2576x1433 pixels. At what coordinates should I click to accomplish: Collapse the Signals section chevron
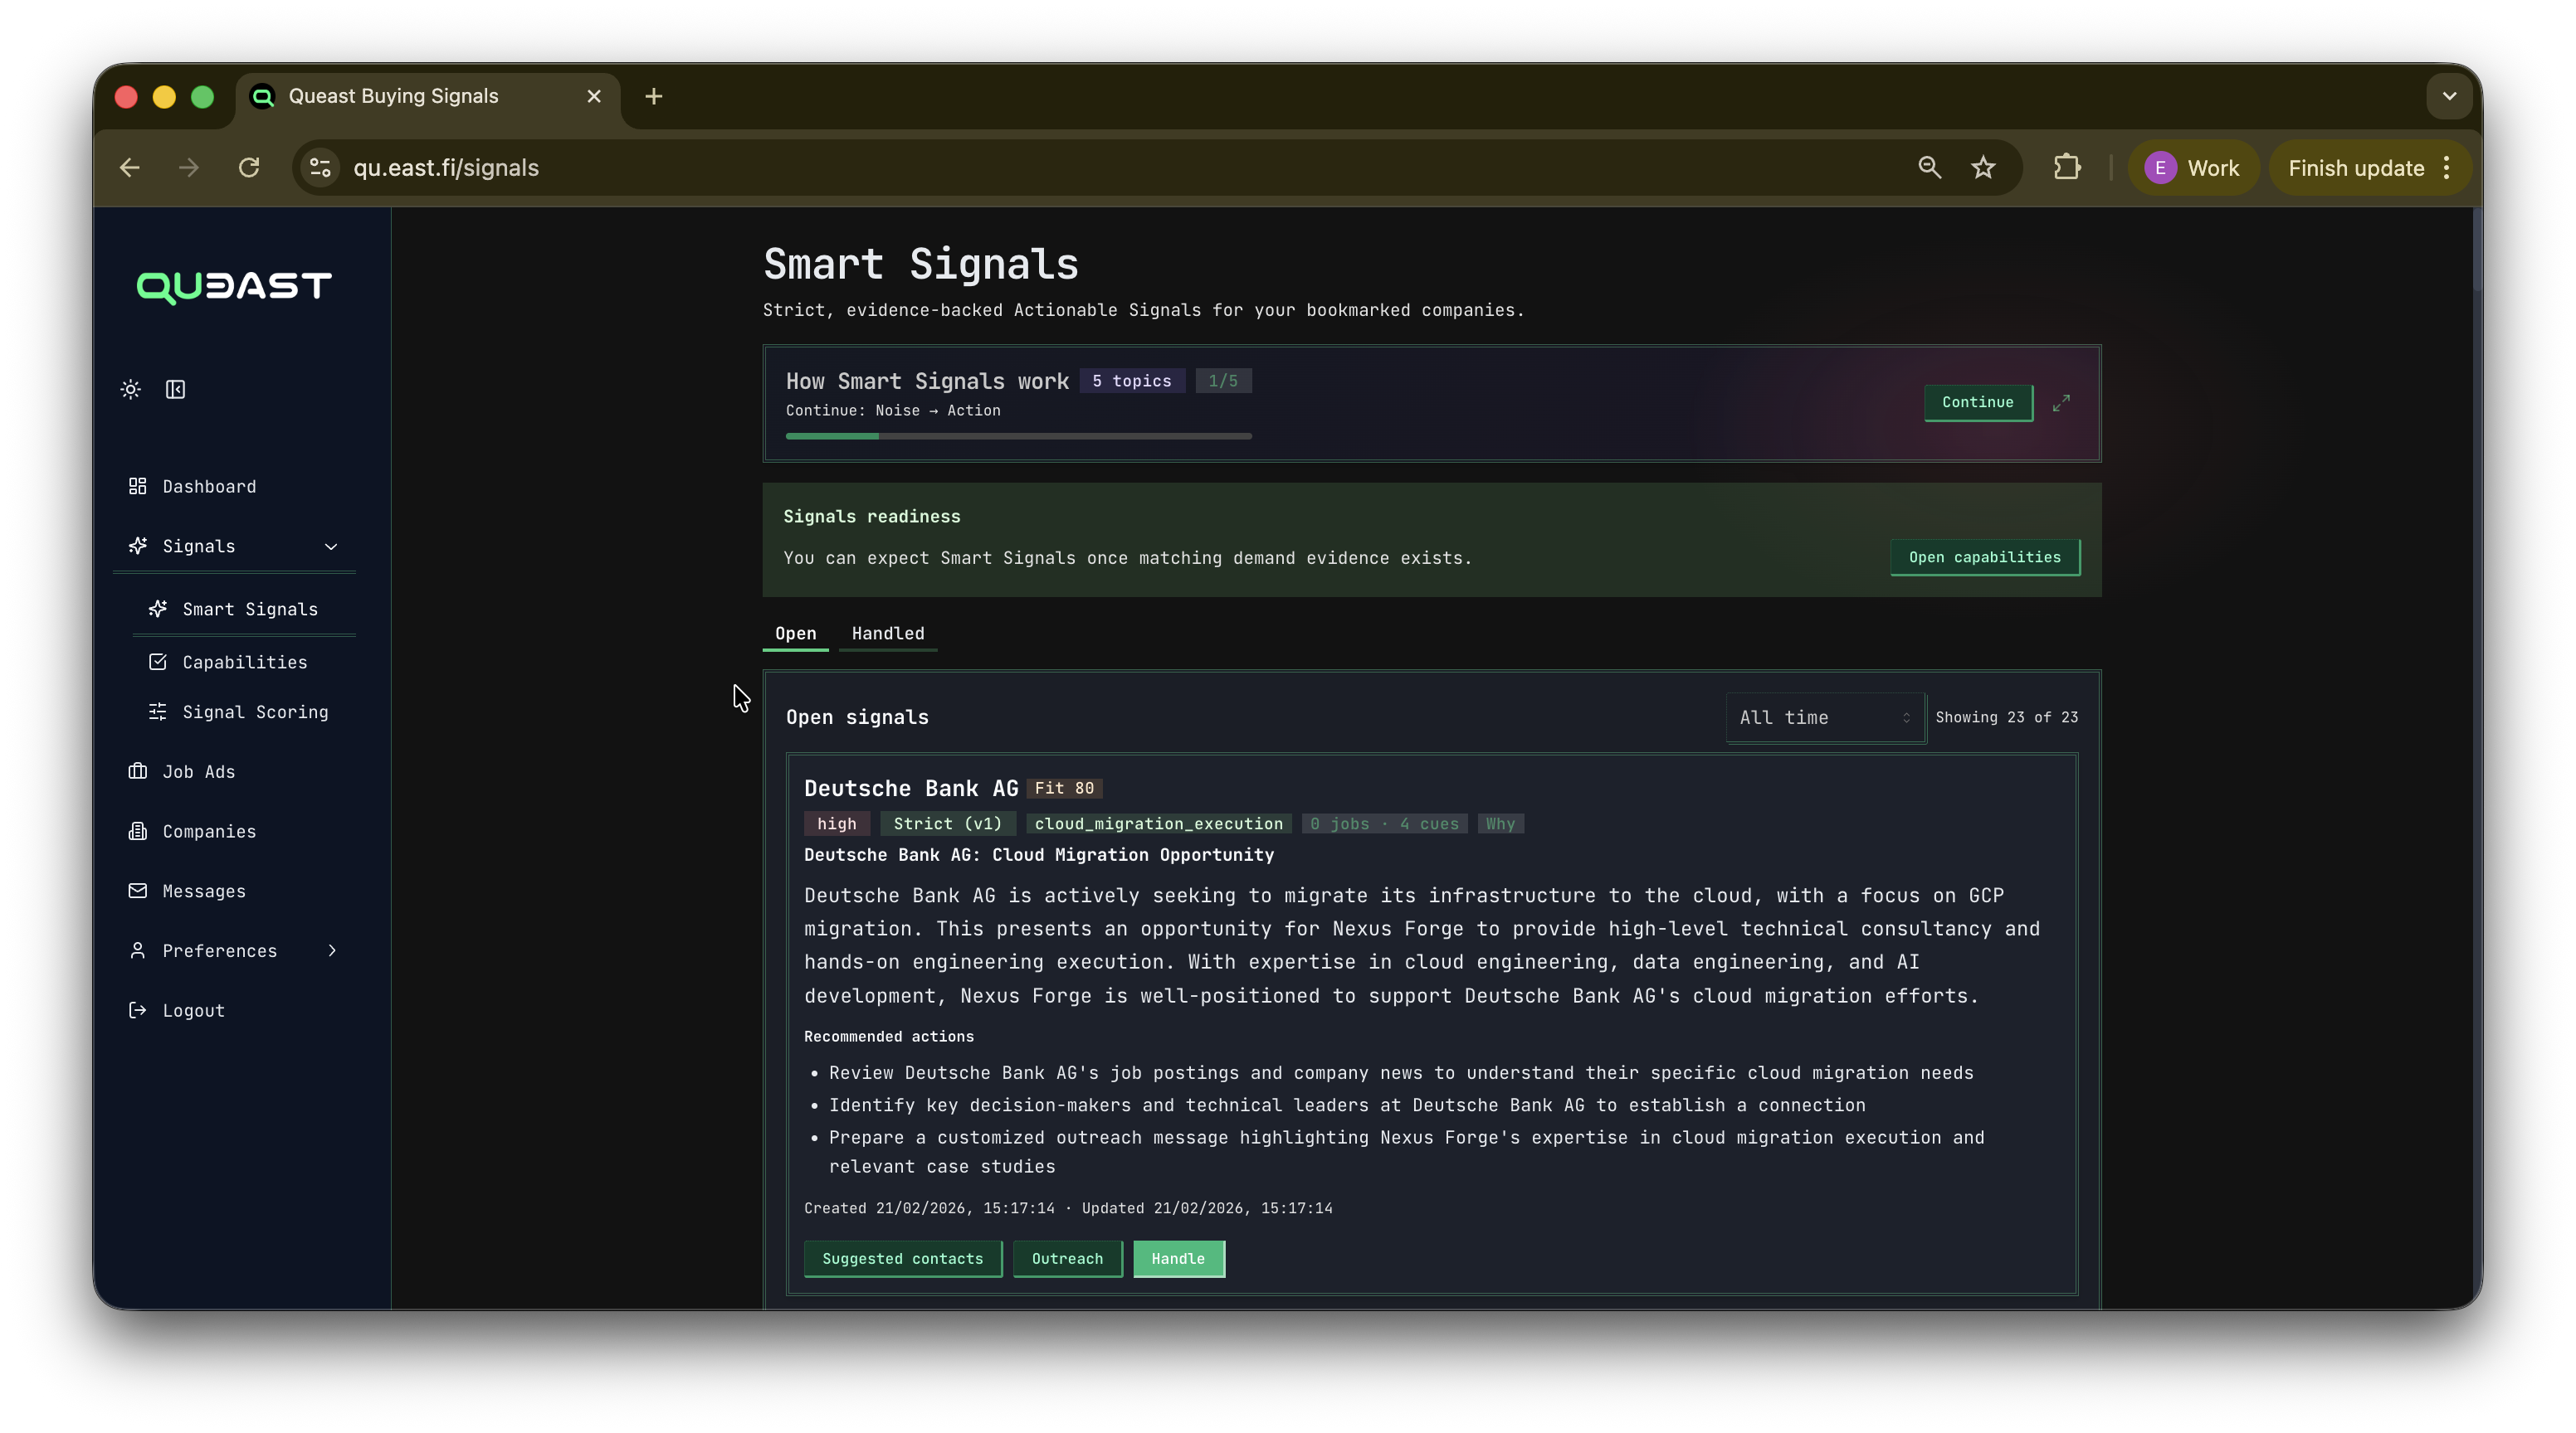coord(330,546)
